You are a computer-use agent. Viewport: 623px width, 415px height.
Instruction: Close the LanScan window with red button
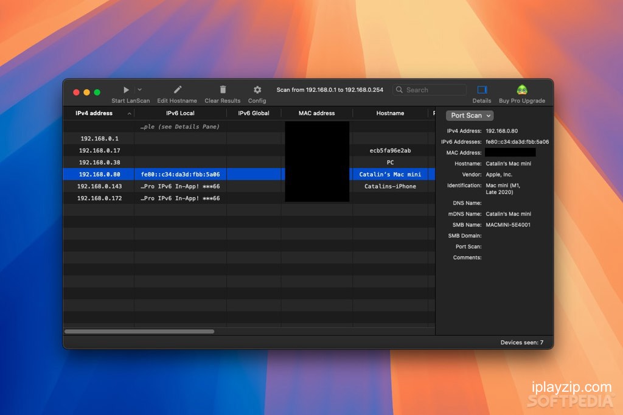[76, 92]
